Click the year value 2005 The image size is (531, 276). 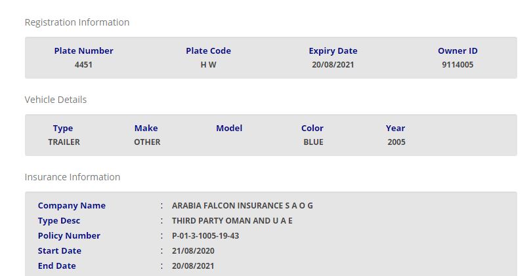tap(396, 142)
